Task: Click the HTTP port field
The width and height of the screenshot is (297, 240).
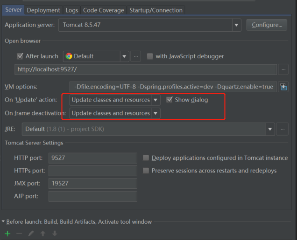Action: click(93, 158)
